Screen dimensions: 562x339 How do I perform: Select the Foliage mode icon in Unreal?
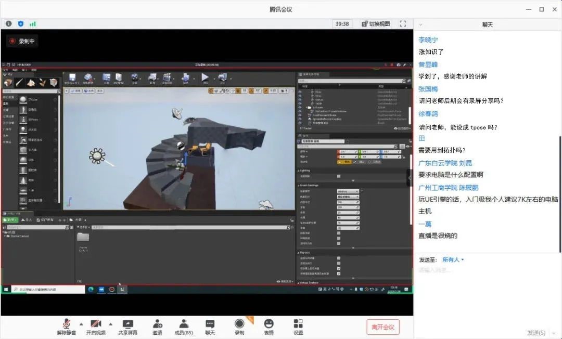coord(42,83)
